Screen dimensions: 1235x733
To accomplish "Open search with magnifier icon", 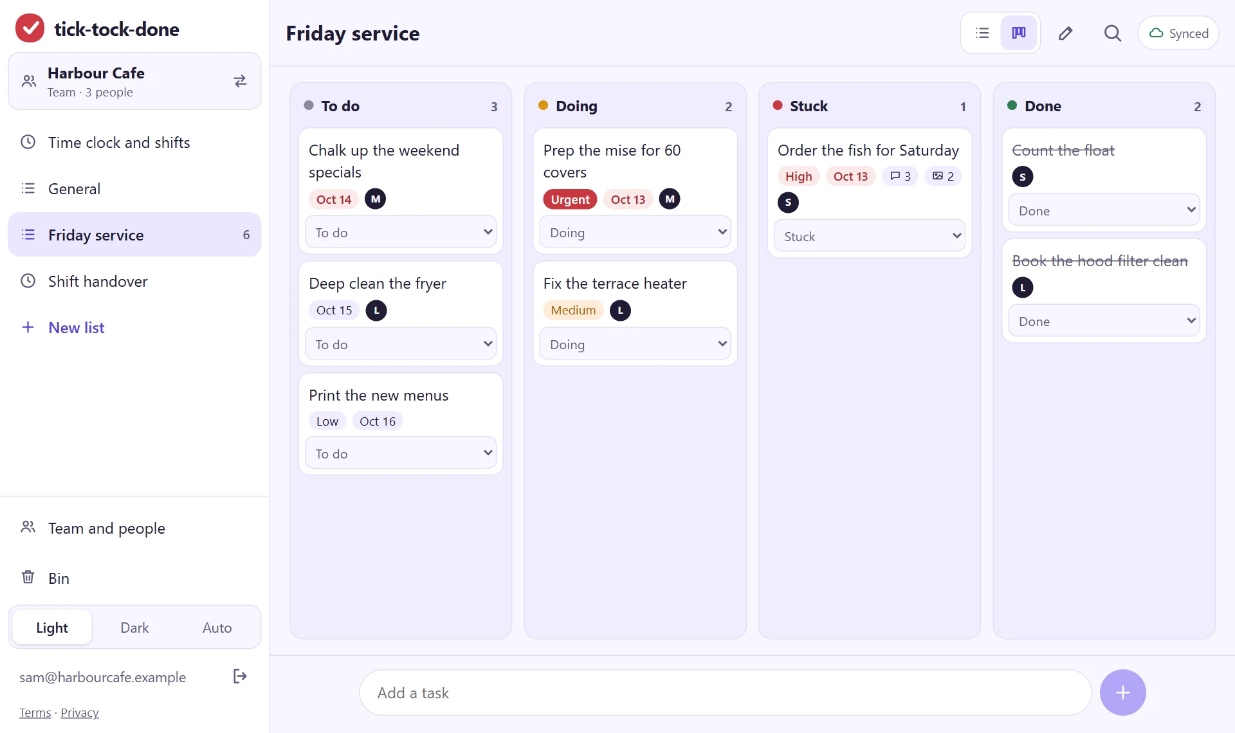I will [x=1113, y=33].
